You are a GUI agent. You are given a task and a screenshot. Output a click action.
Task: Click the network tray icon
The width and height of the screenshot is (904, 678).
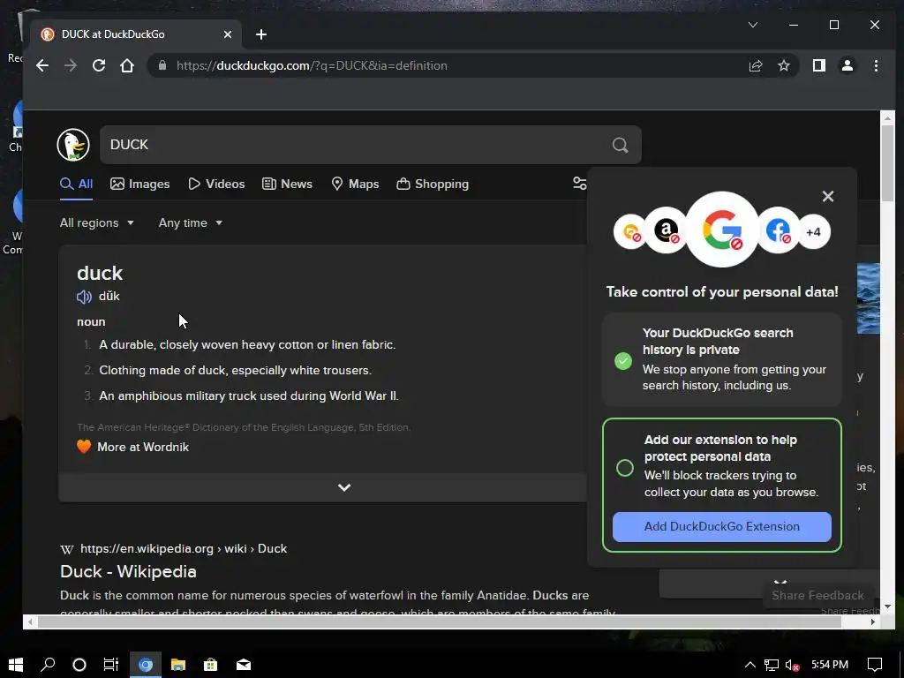(x=772, y=666)
